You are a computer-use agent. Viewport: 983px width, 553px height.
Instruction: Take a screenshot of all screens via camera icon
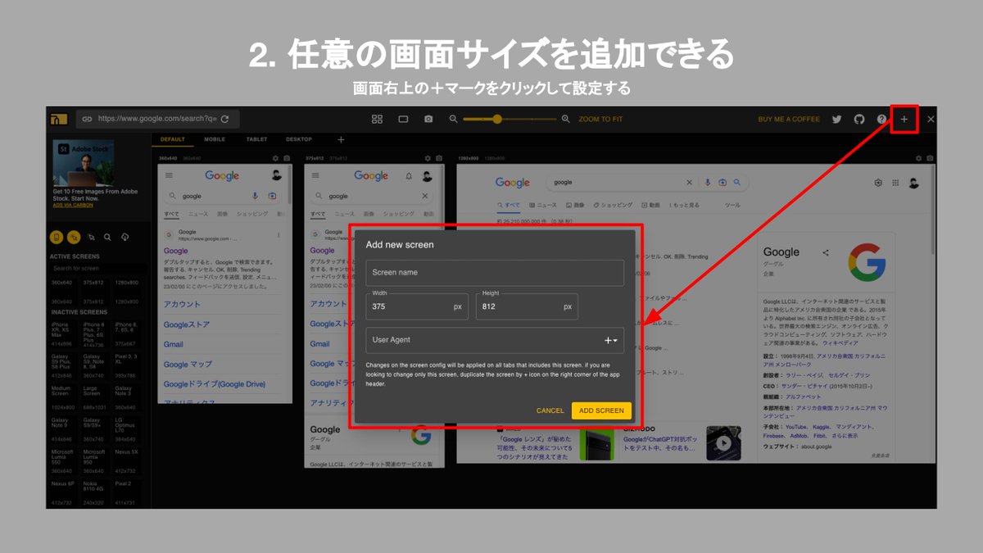428,119
